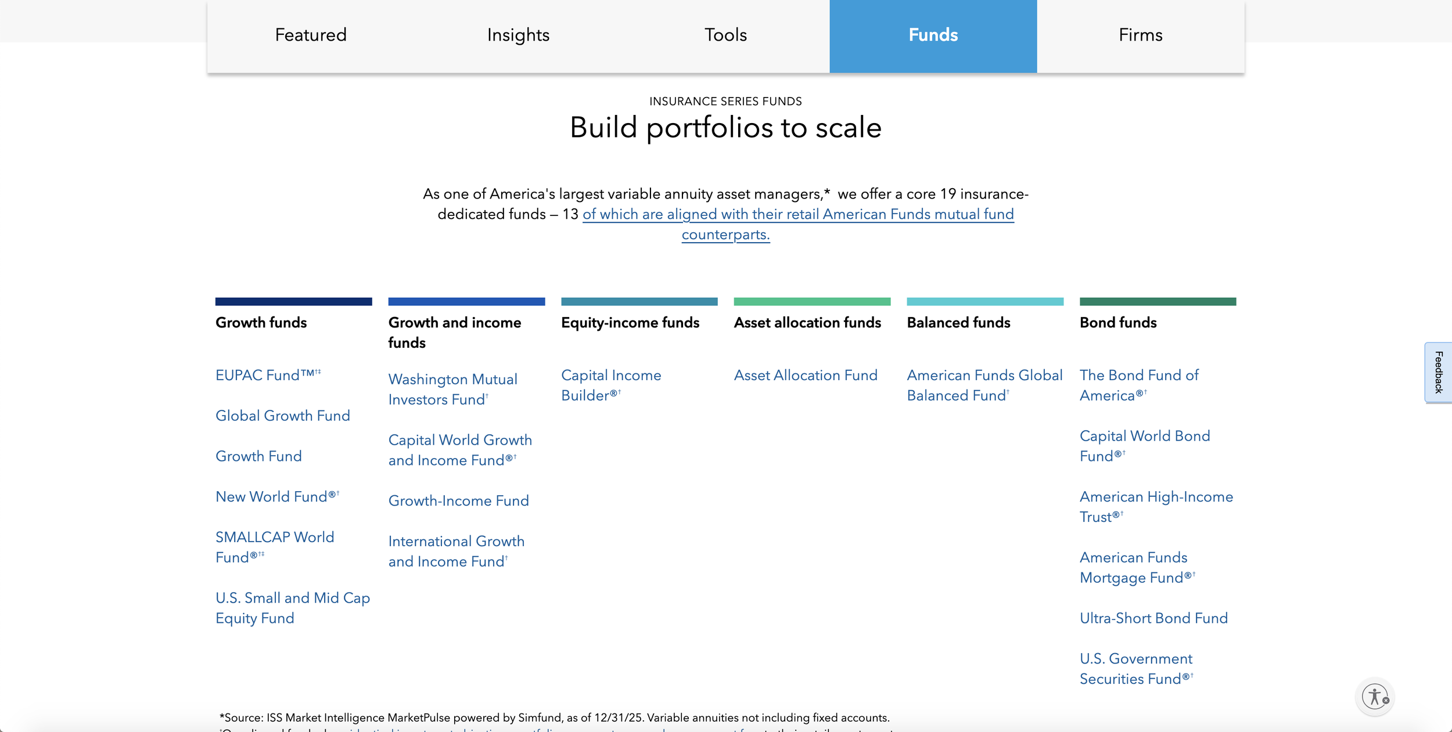Click the 'INSURANCE SERIES FUNDS' label

pos(725,102)
